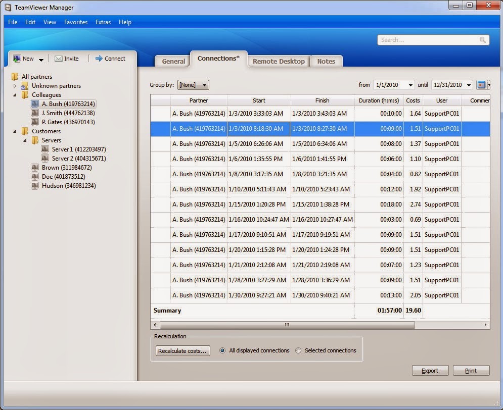The height and width of the screenshot is (410, 503).
Task: Click Recalculate costs button
Action: 182,351
